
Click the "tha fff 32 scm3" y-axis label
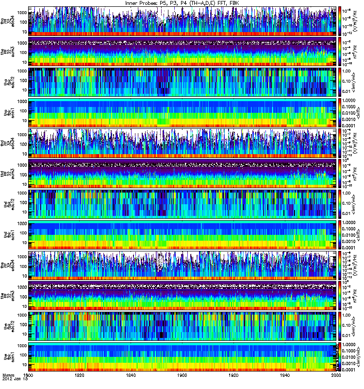[x=7, y=52]
